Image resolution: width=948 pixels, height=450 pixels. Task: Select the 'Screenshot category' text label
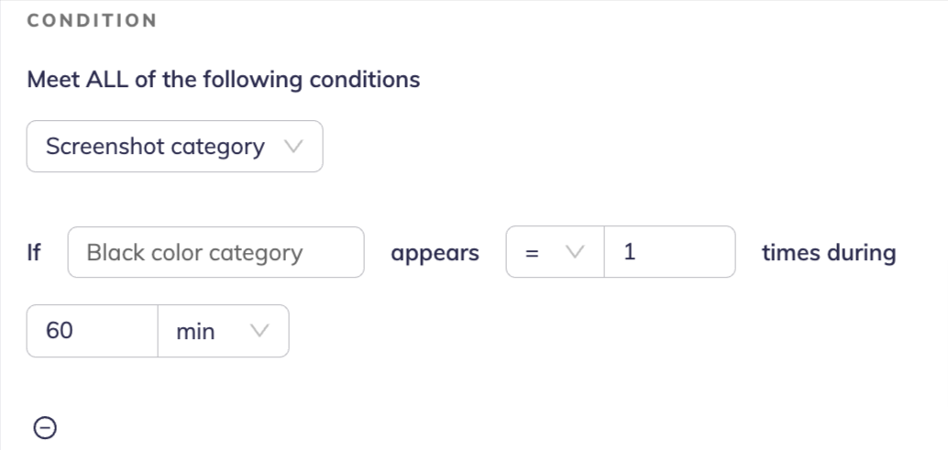point(155,147)
